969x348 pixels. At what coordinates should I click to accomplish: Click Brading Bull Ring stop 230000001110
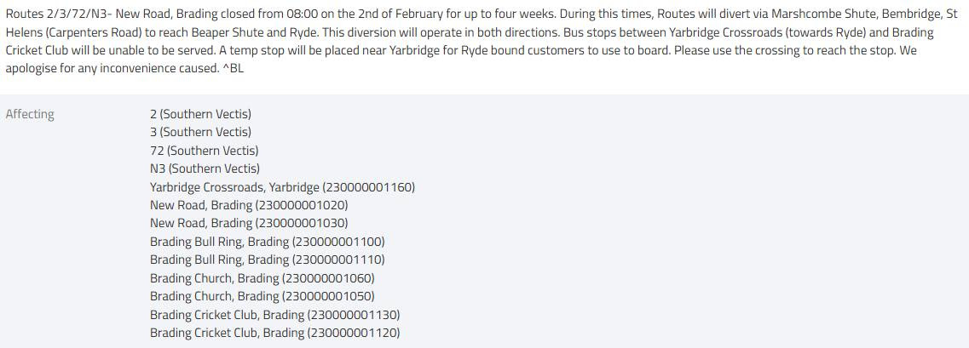click(x=267, y=260)
